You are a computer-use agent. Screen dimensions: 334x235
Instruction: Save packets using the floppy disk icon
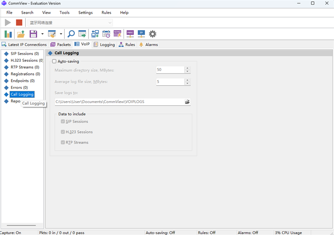(x=33, y=34)
